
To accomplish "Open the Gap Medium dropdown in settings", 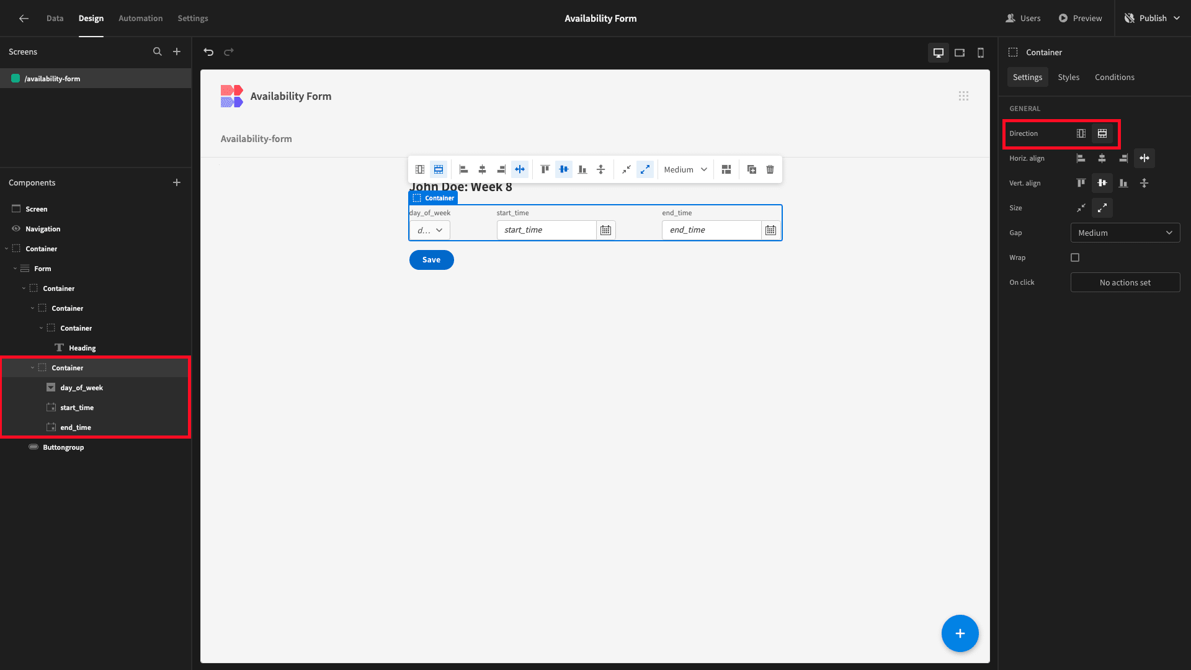I will pyautogui.click(x=1125, y=233).
